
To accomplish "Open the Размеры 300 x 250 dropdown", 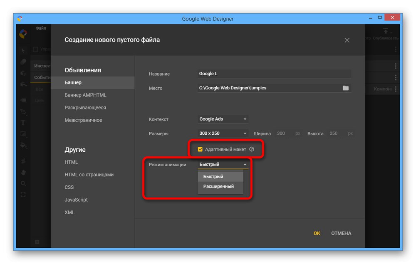I will 223,133.
